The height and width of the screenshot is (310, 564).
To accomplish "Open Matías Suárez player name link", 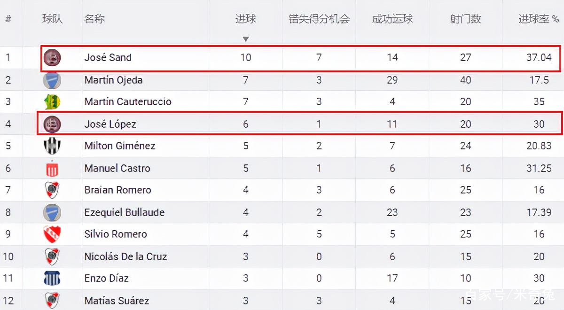I will (x=117, y=301).
